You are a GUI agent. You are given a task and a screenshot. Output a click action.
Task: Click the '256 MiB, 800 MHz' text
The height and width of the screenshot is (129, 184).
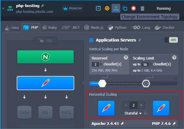click(x=104, y=70)
